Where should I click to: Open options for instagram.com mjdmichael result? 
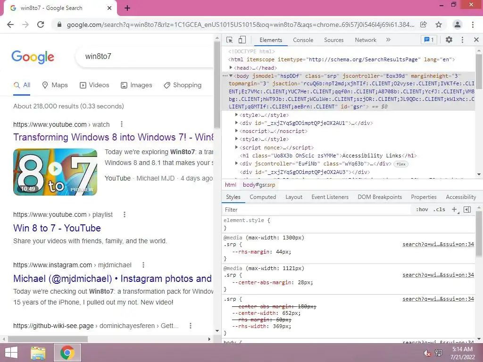[143, 265]
